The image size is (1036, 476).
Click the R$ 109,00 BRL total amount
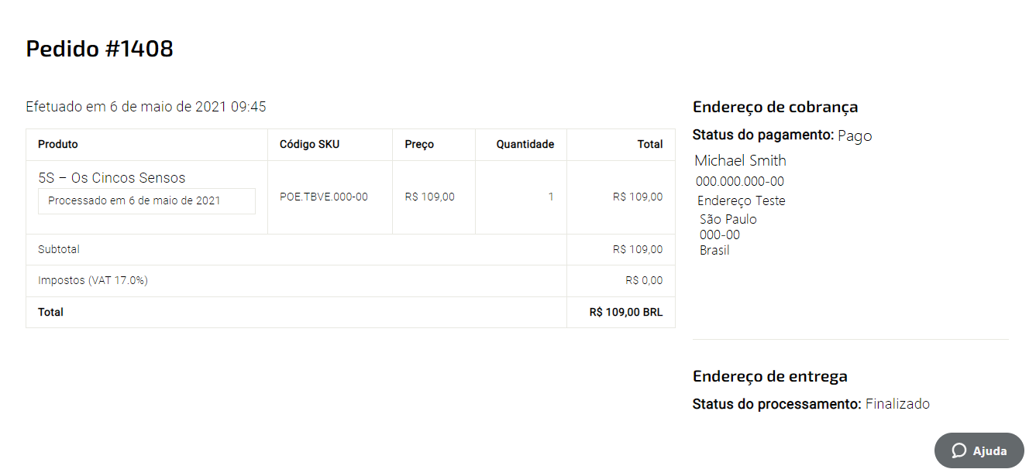click(626, 312)
